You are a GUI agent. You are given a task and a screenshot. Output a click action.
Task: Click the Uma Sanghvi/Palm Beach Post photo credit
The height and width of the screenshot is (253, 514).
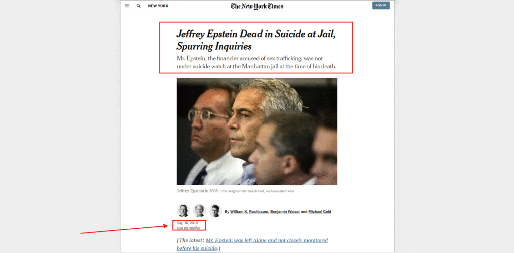coord(258,191)
